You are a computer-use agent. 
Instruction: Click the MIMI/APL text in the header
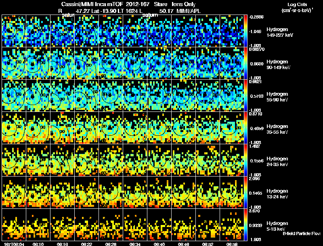pos(189,11)
